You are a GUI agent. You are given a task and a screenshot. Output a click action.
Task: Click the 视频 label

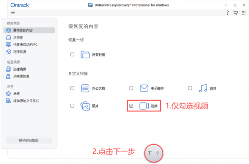click(154, 106)
